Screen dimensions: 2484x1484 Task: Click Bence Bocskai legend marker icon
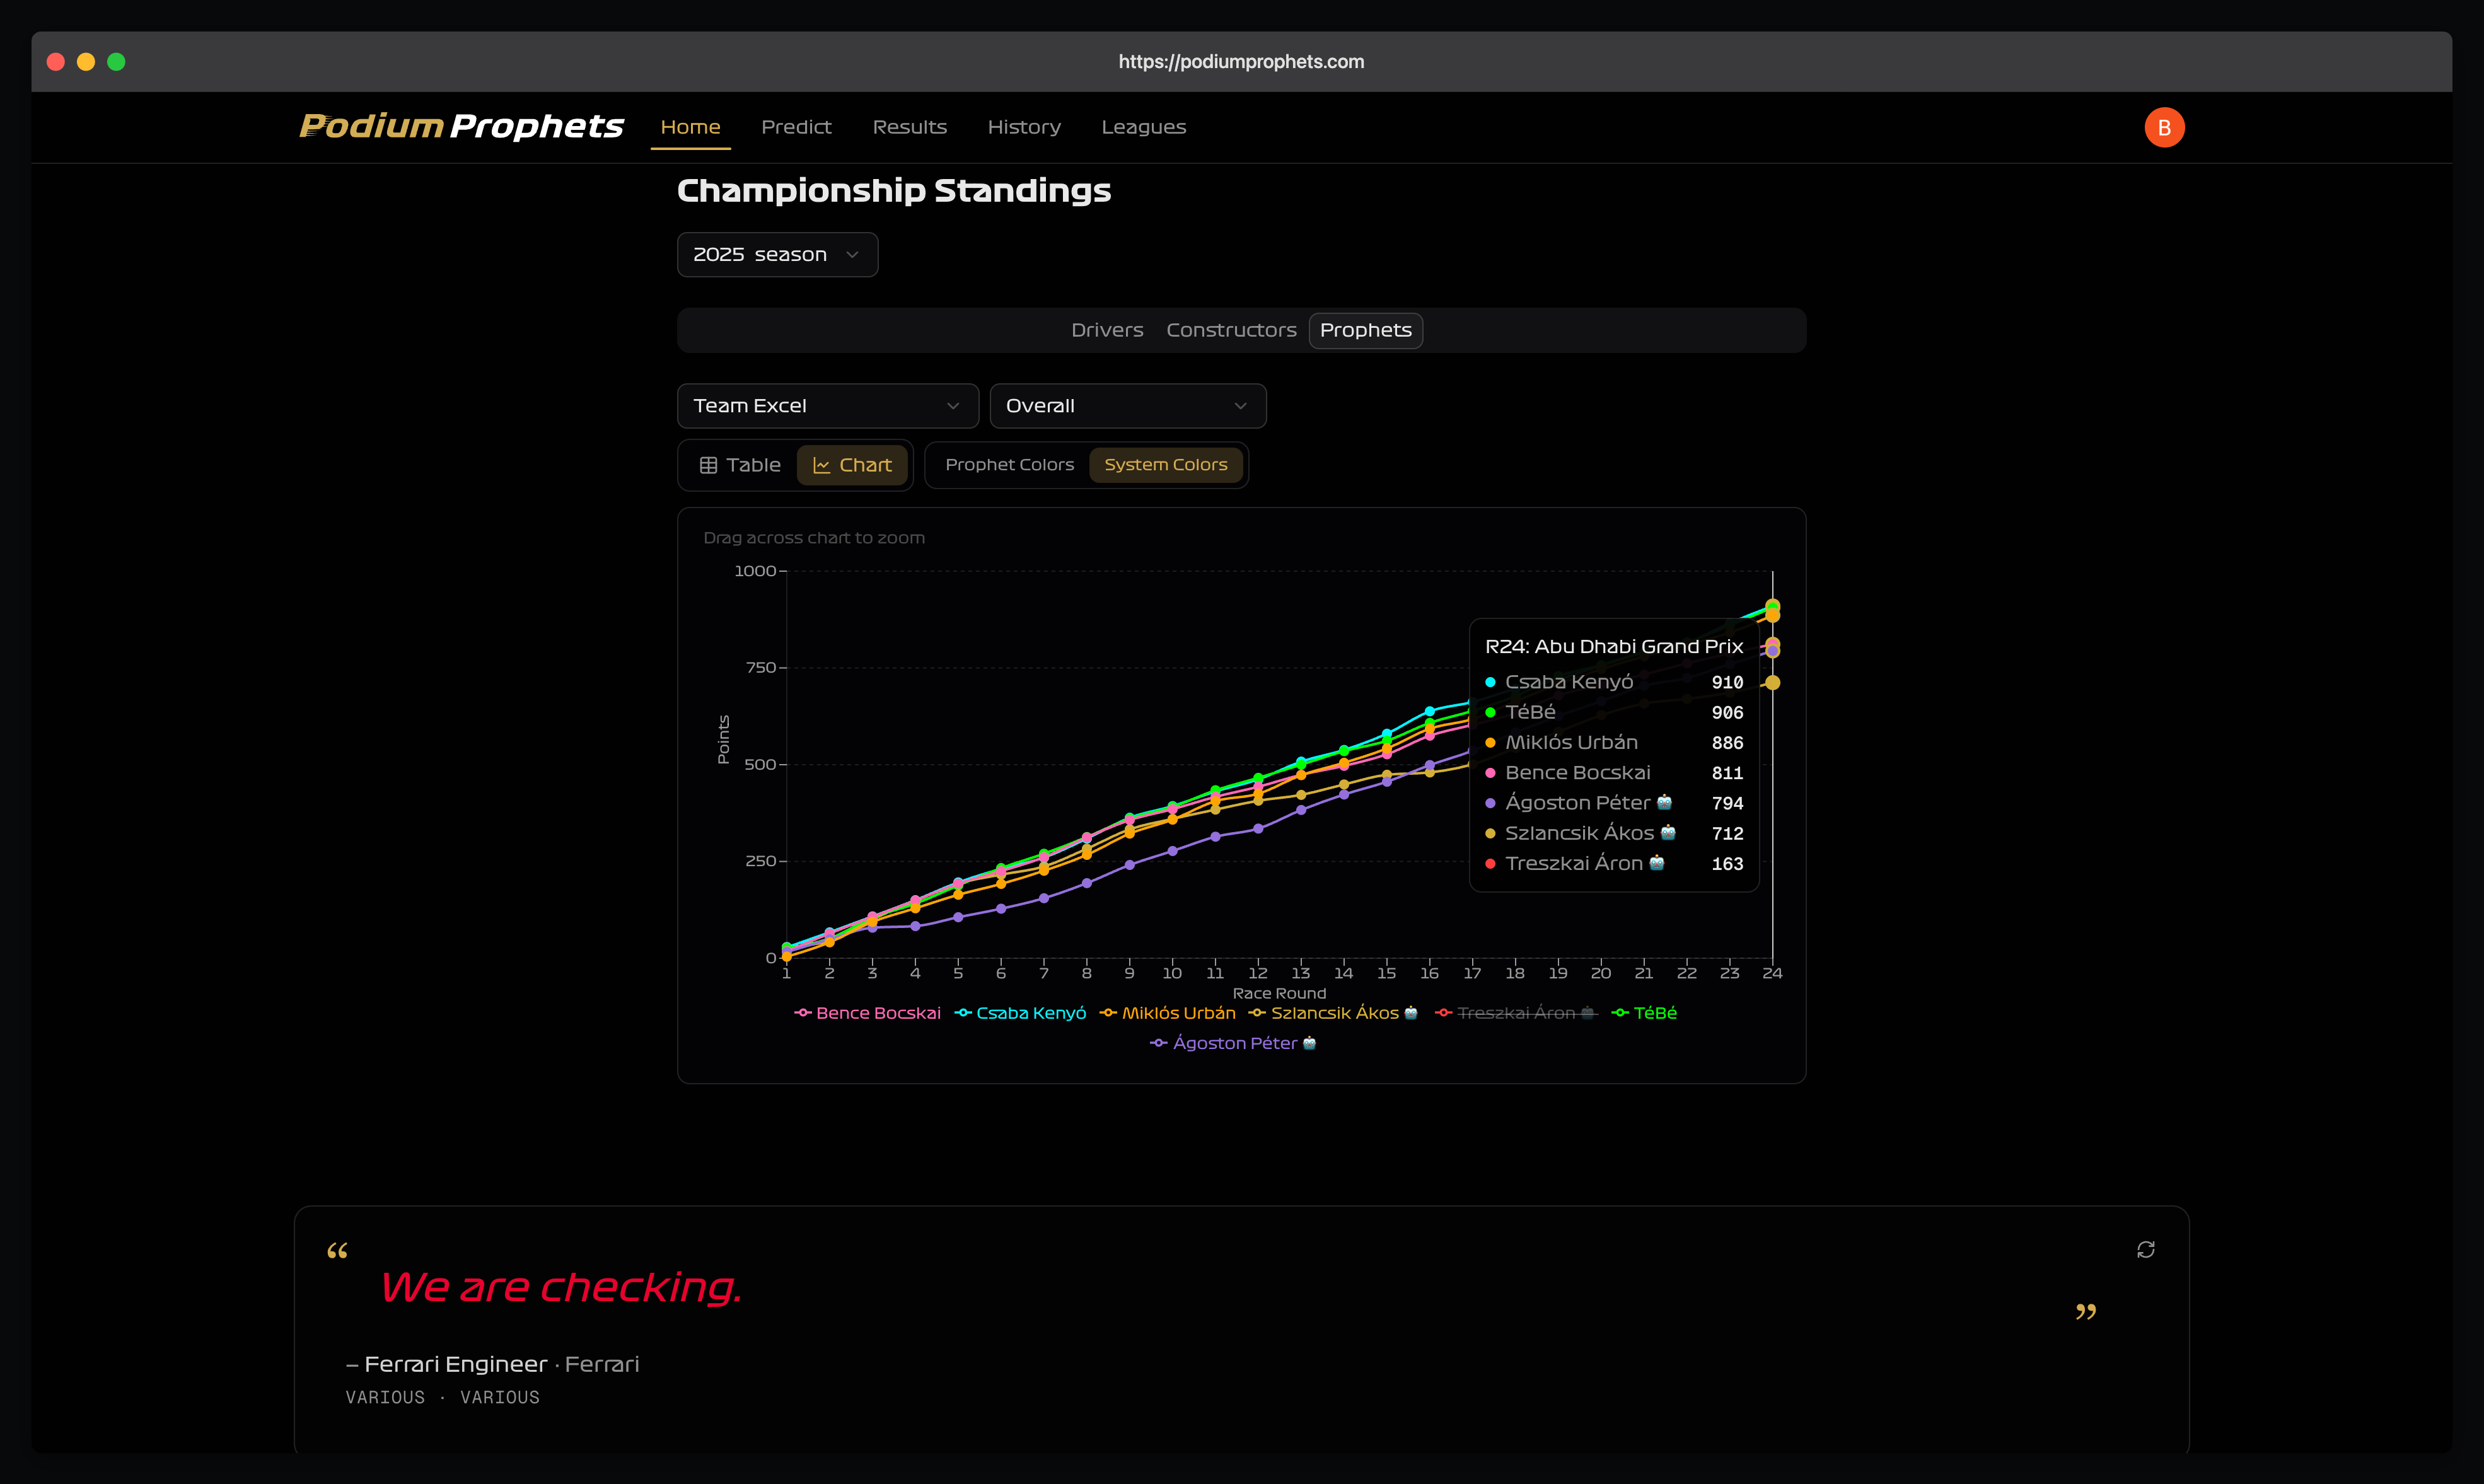(x=802, y=1013)
